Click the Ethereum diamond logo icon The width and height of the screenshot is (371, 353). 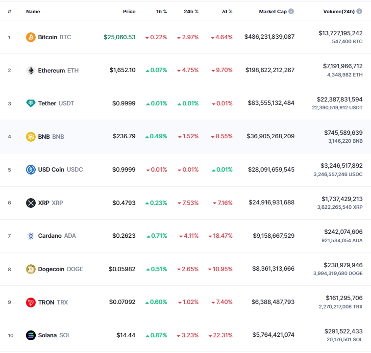31,70
